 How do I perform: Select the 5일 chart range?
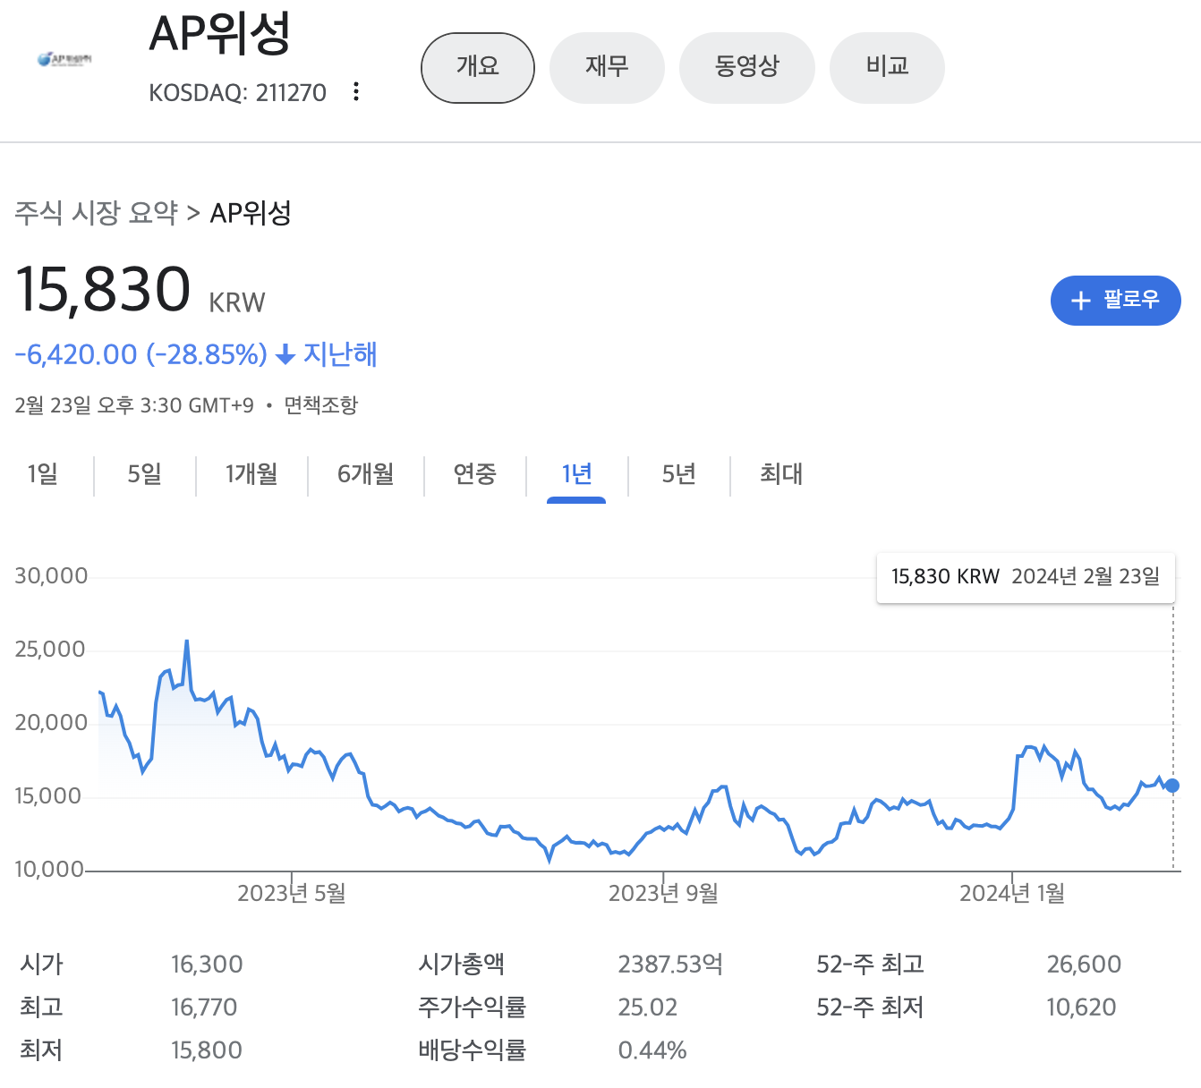point(145,474)
